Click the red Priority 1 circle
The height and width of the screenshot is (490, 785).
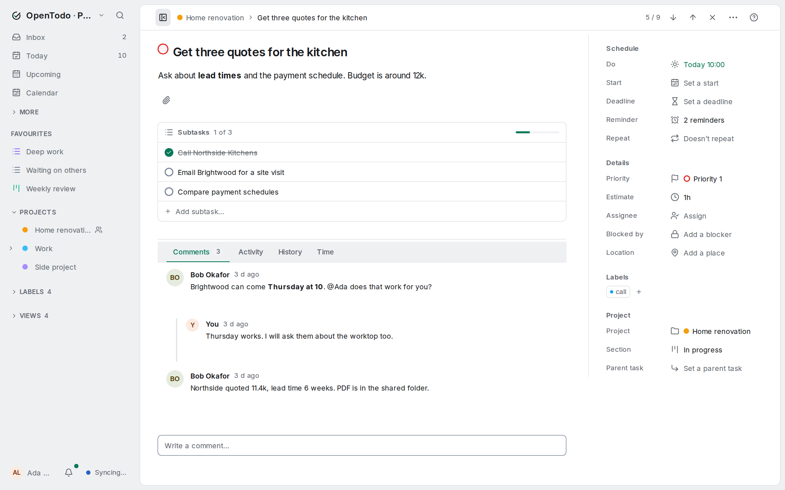[x=687, y=179]
